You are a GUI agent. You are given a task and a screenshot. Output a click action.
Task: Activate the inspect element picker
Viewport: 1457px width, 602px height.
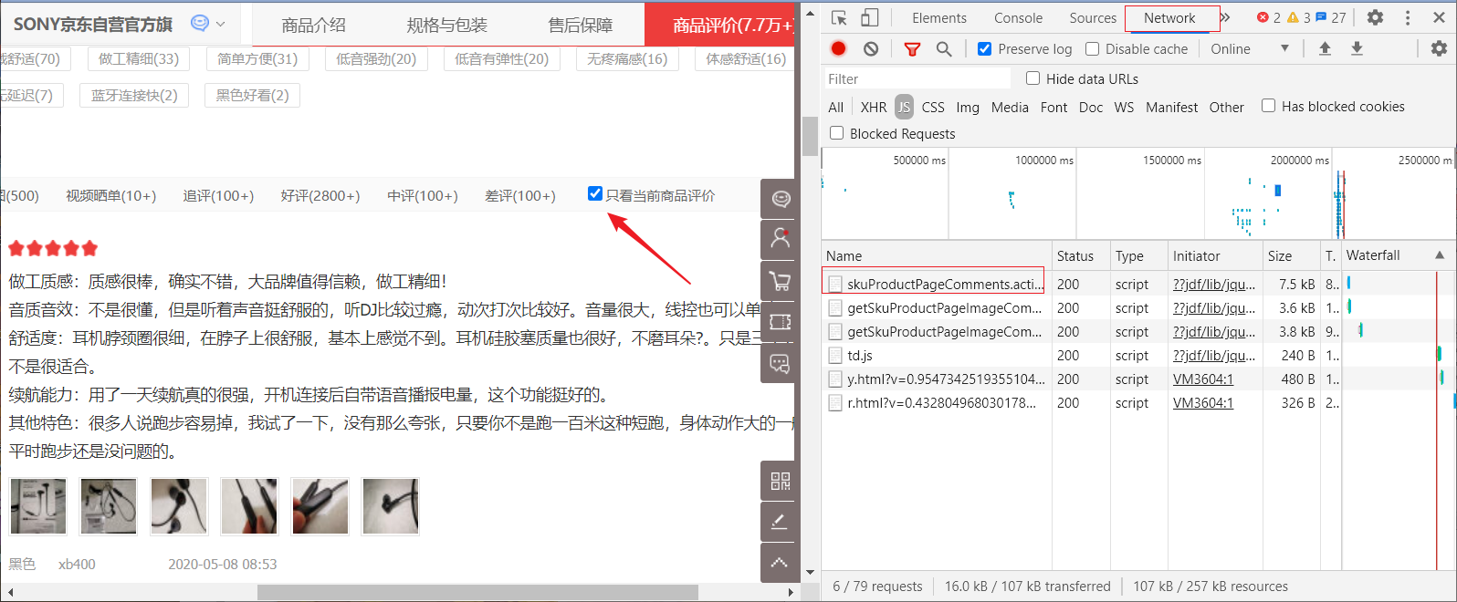839,18
